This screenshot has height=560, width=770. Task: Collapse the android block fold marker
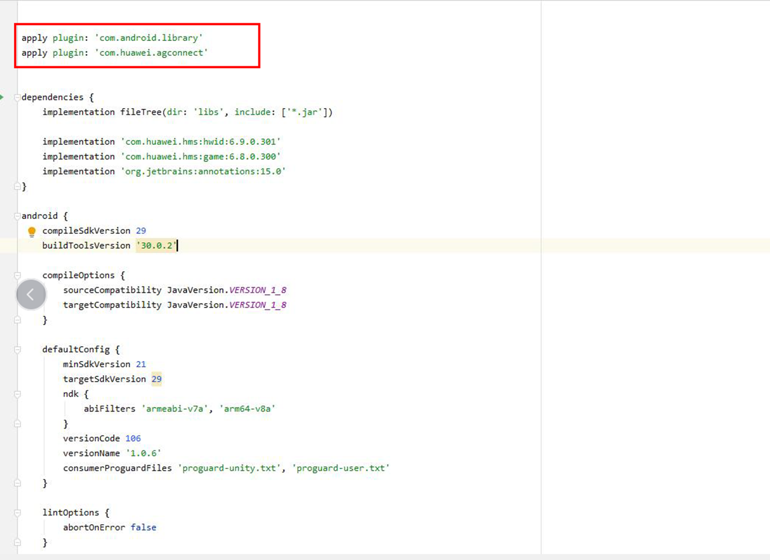[x=17, y=216]
